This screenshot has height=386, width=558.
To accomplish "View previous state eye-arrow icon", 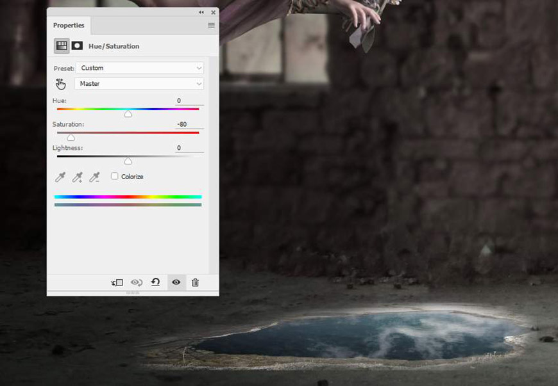I will 137,283.
